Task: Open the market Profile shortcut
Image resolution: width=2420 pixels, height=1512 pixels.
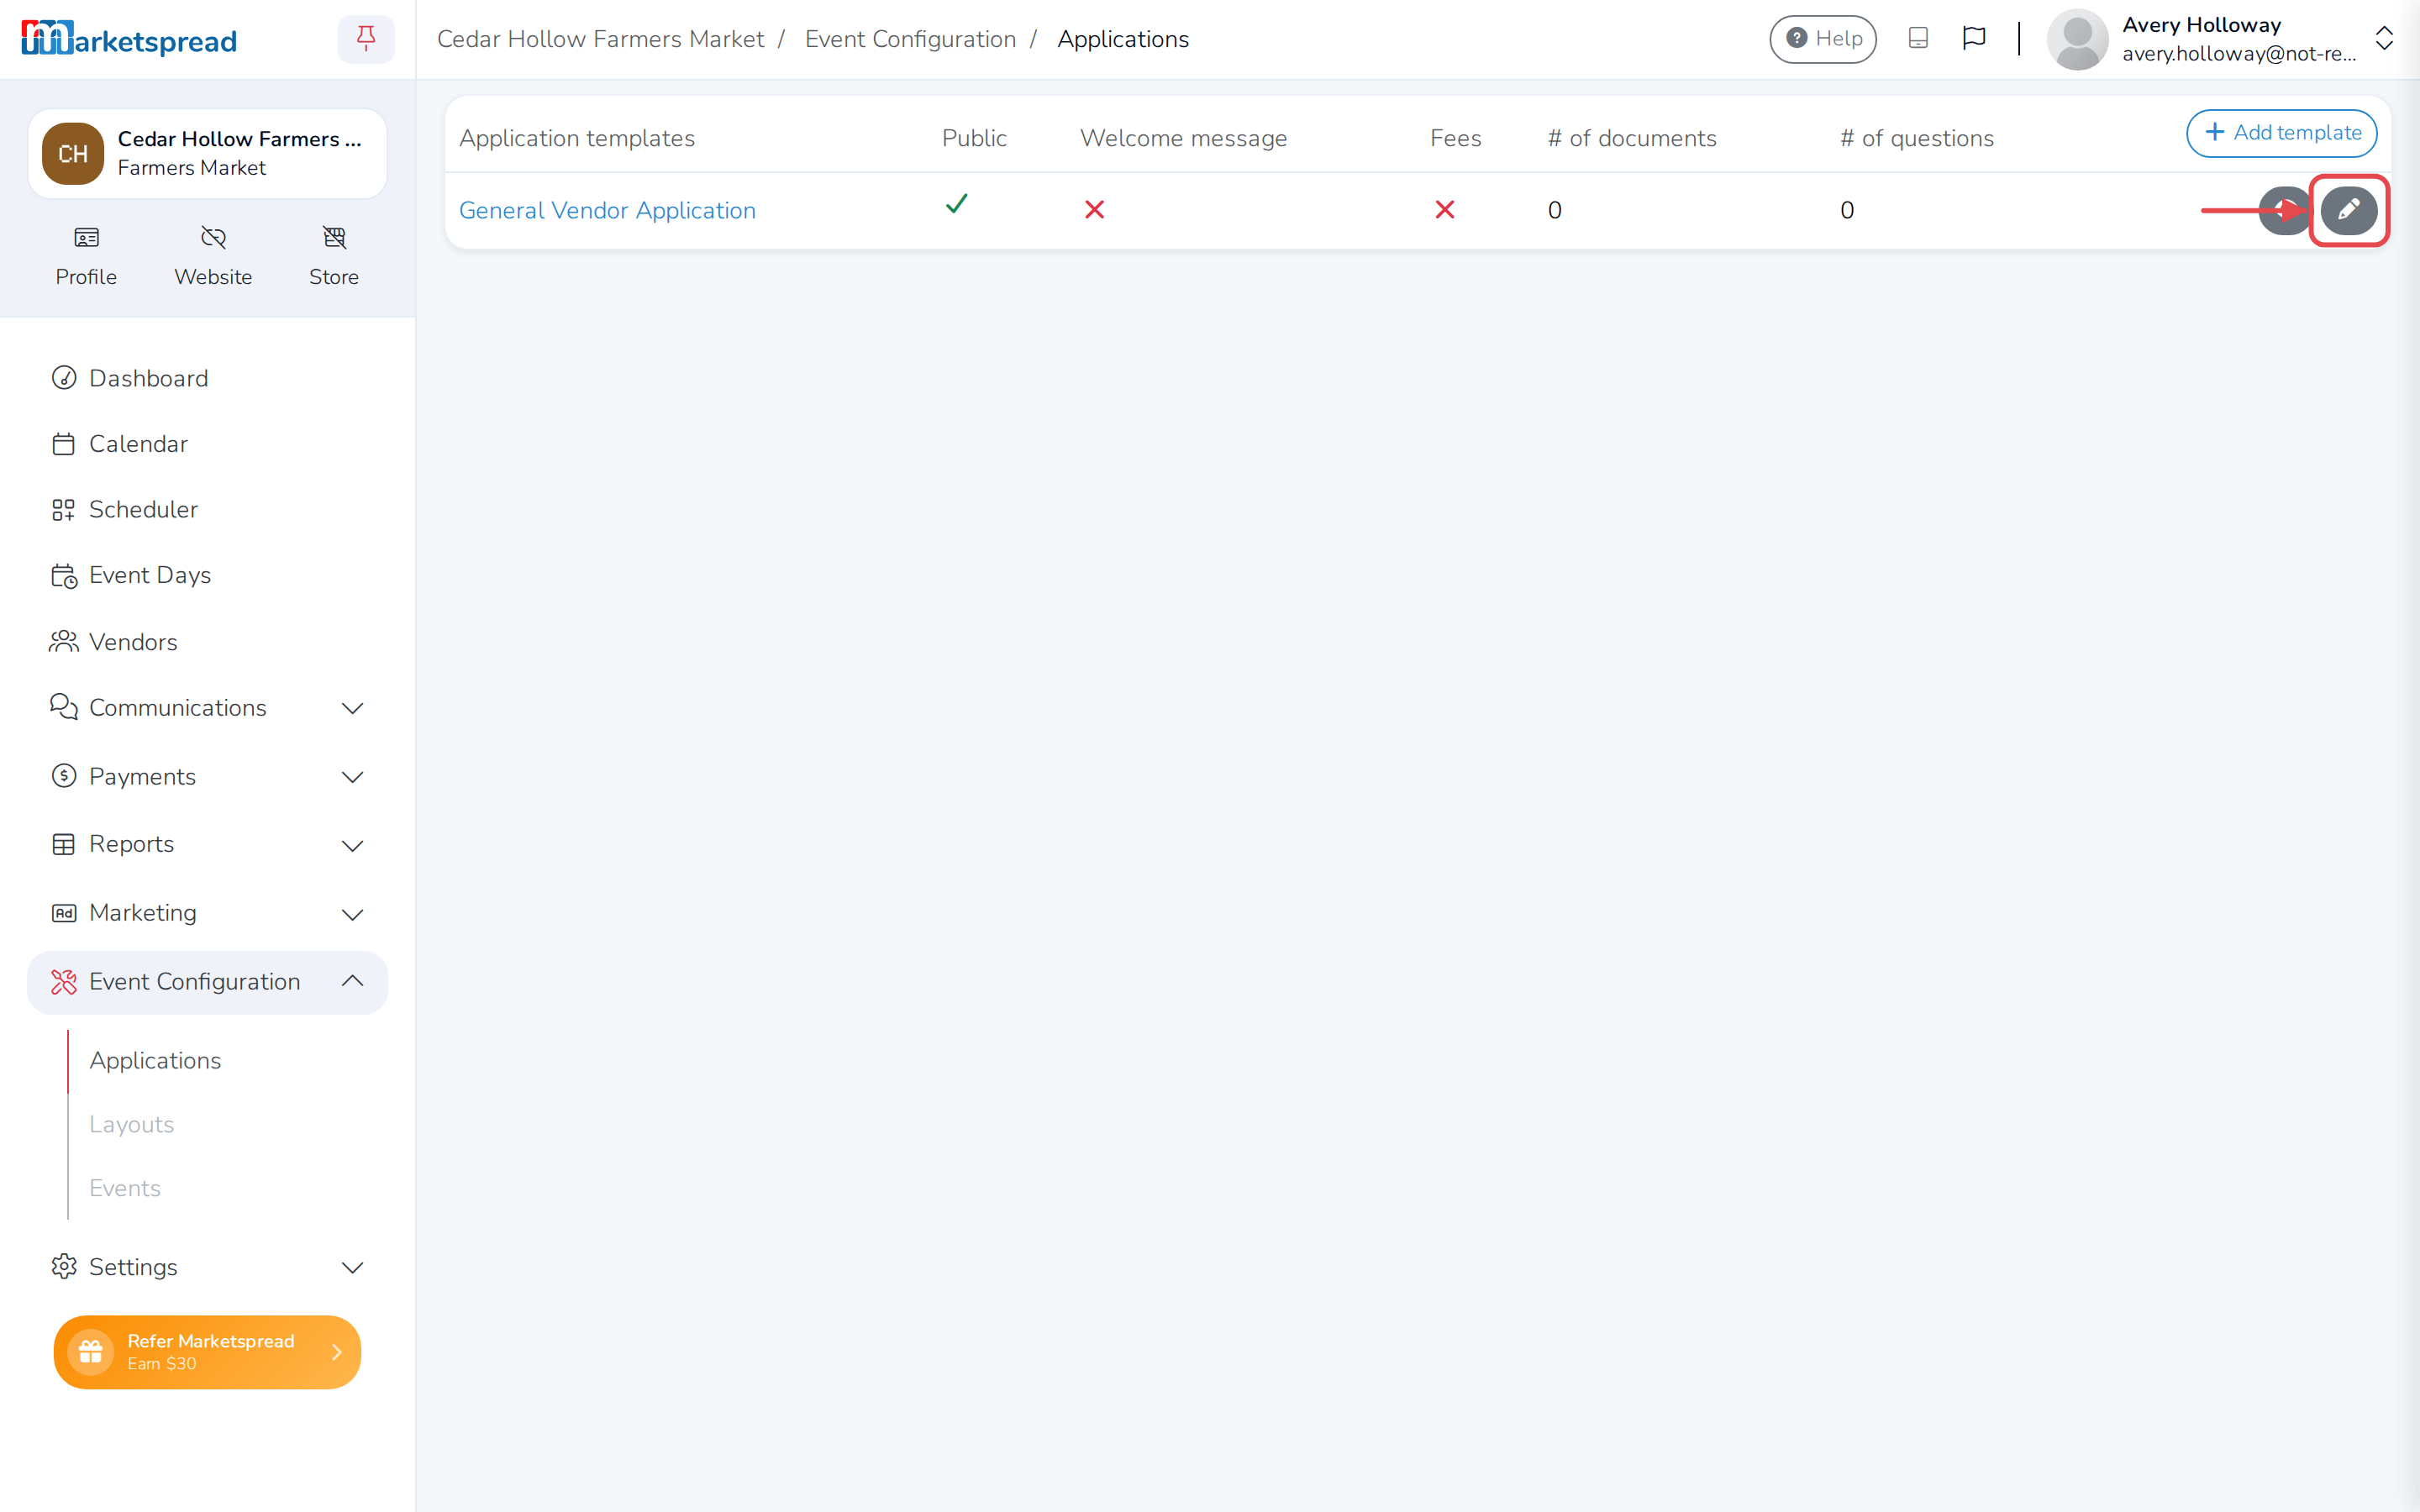Action: [x=86, y=257]
